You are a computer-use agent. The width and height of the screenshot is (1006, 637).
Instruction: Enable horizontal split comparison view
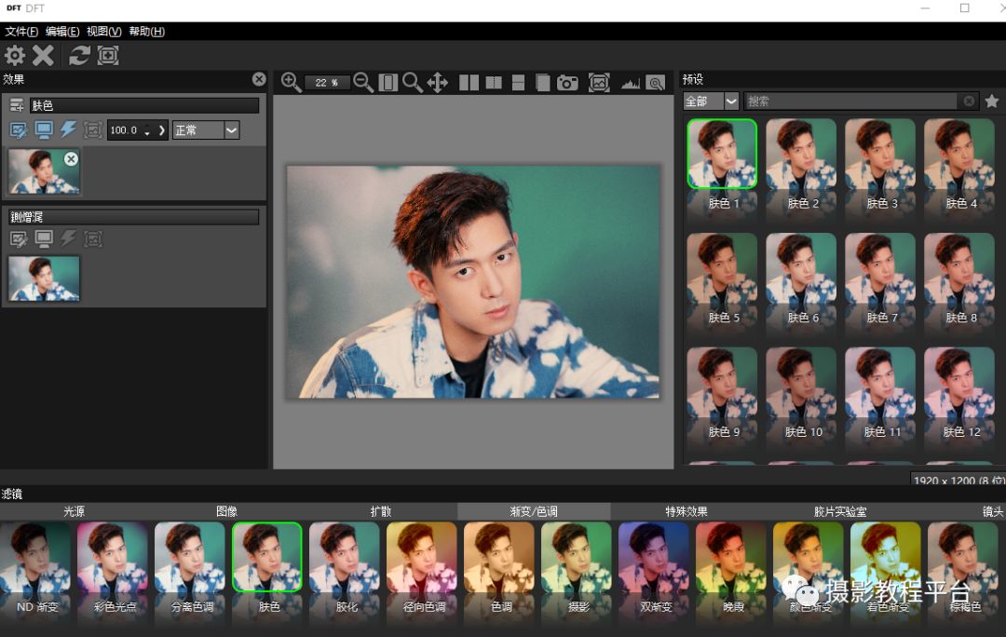(x=519, y=83)
